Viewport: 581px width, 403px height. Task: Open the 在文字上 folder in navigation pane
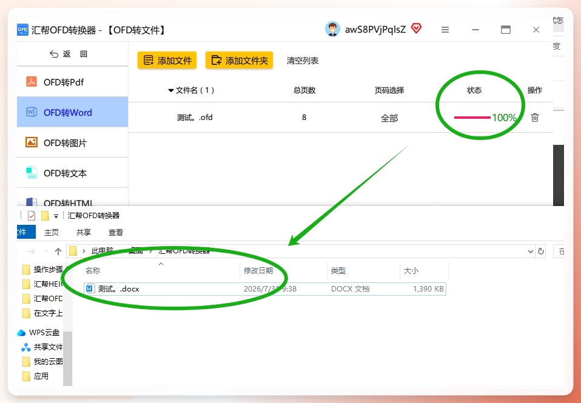(x=42, y=313)
